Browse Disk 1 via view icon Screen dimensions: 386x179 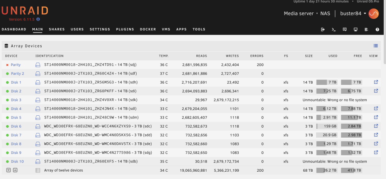[376, 82]
